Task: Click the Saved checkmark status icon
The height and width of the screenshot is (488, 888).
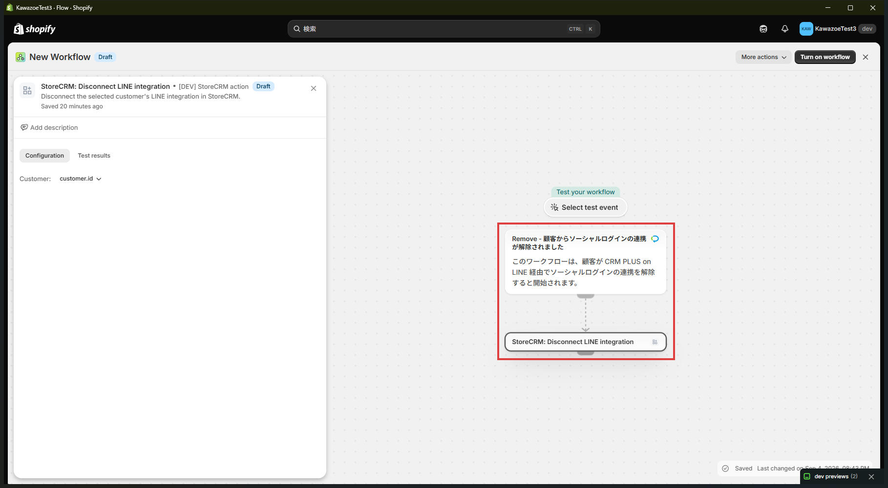Action: [725, 468]
